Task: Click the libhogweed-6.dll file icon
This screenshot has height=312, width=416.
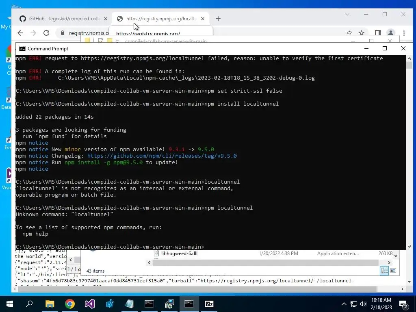Action: [156, 253]
